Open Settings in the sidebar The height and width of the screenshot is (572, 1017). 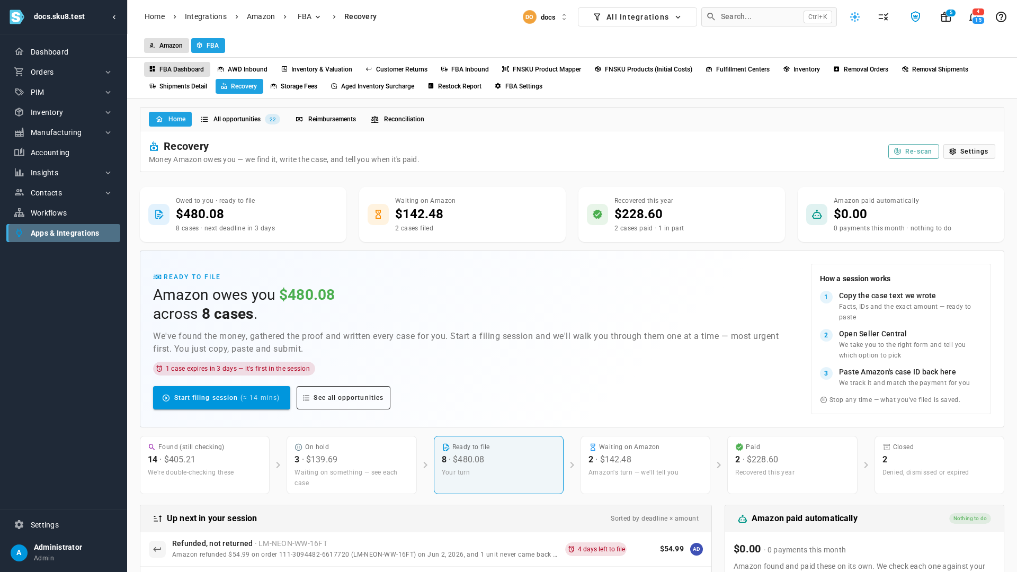pos(63,525)
